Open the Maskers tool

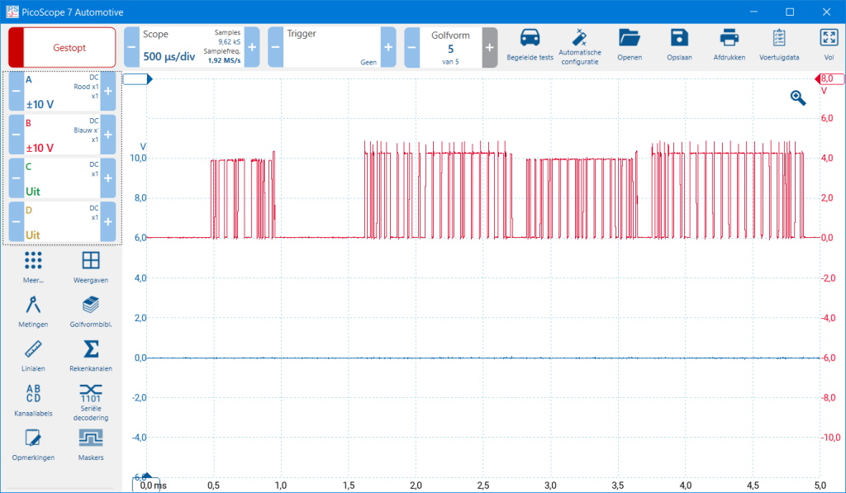point(90,446)
